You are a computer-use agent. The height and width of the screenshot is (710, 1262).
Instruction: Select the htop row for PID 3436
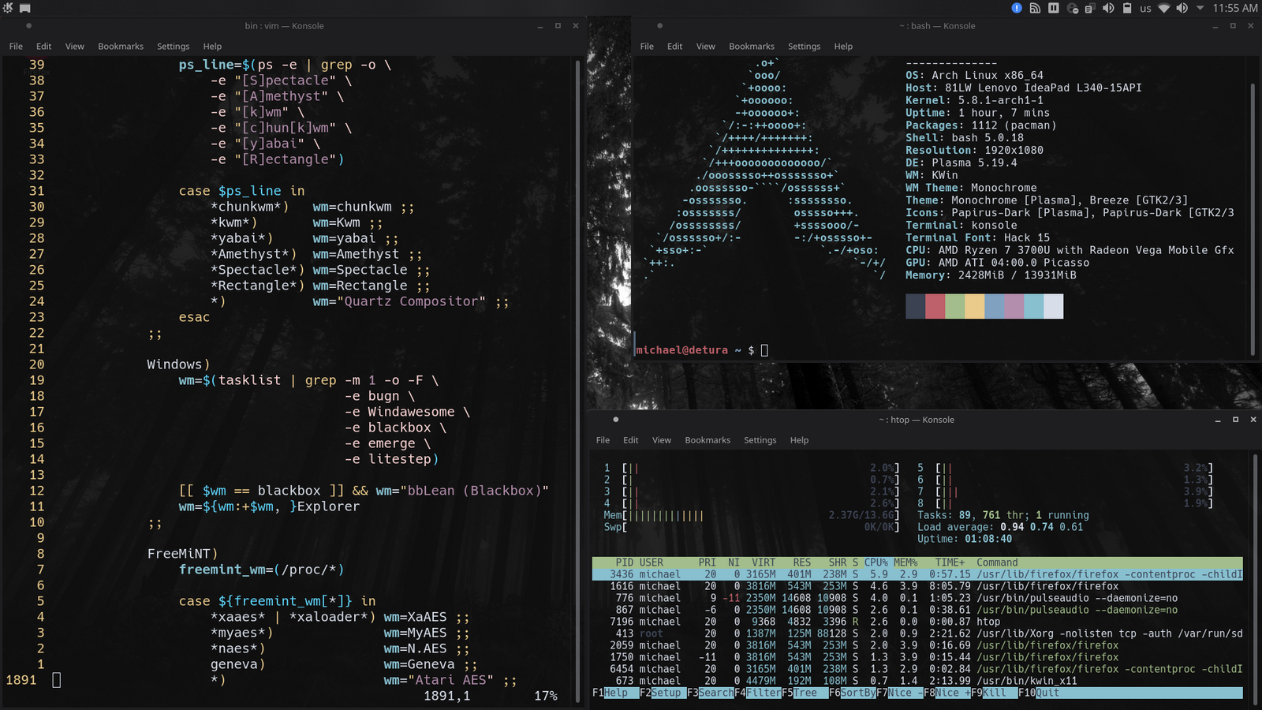click(x=917, y=574)
